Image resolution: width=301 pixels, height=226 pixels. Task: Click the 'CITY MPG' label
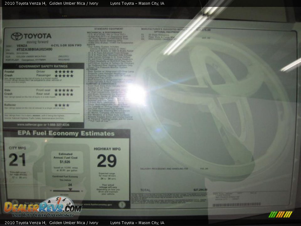(17, 148)
